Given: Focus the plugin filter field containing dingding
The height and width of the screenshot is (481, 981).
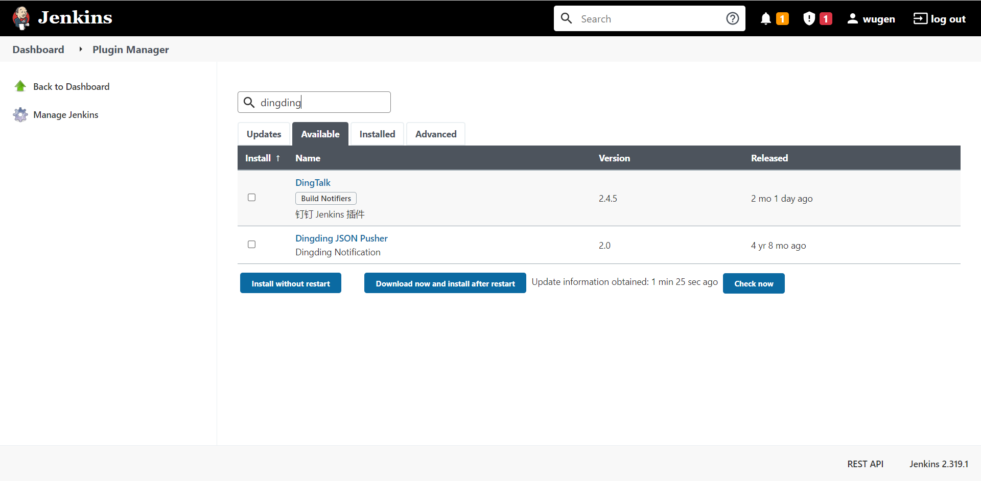Looking at the screenshot, I should click(314, 102).
